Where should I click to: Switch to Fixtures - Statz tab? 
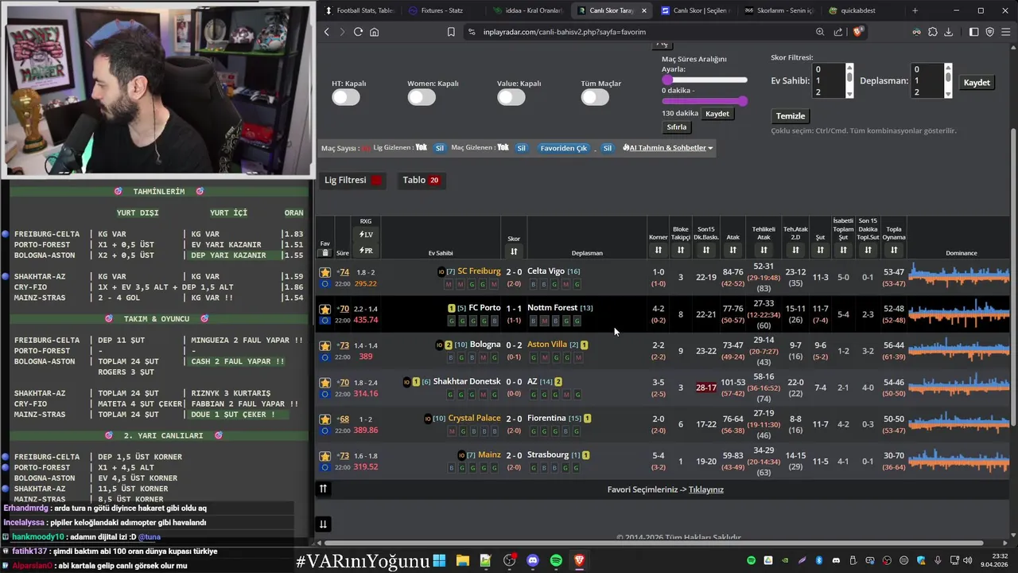tap(442, 10)
